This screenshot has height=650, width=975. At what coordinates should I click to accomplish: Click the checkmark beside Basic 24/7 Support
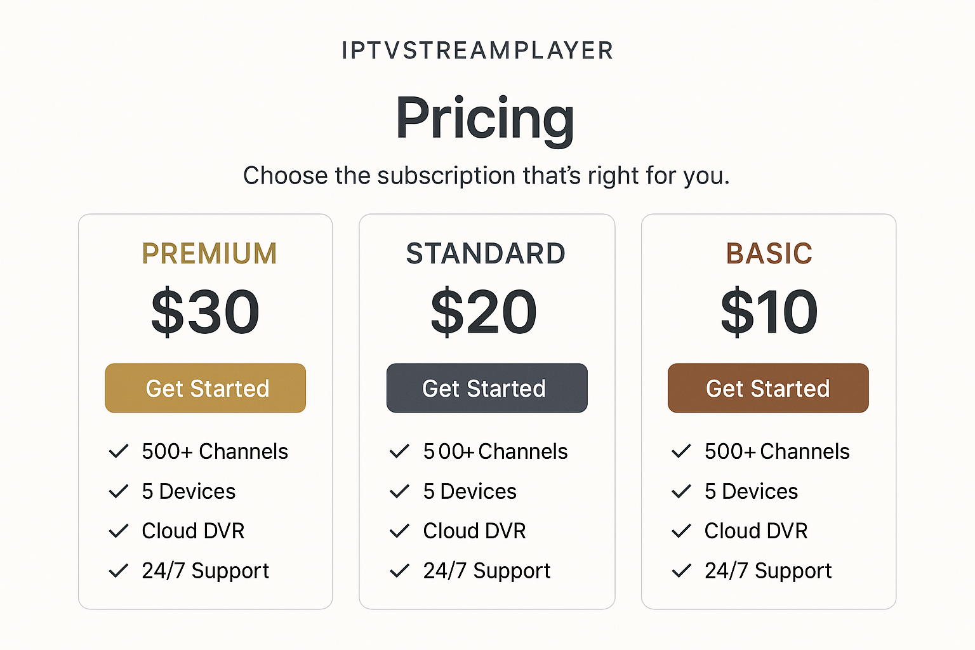[x=681, y=571]
